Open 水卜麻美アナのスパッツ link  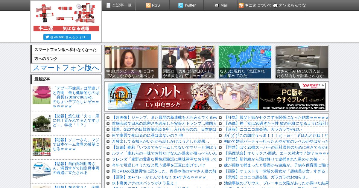tap(145, 183)
